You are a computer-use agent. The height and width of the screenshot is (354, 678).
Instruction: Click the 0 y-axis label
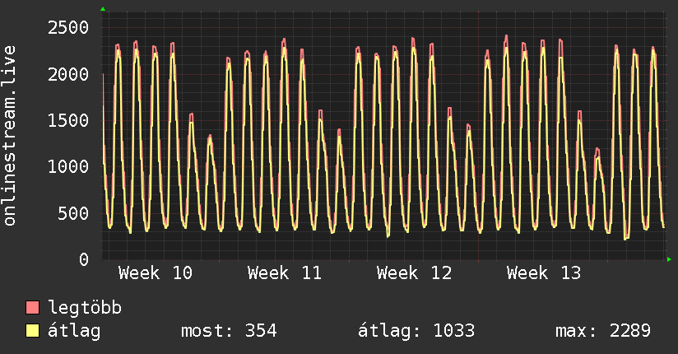[x=84, y=259]
